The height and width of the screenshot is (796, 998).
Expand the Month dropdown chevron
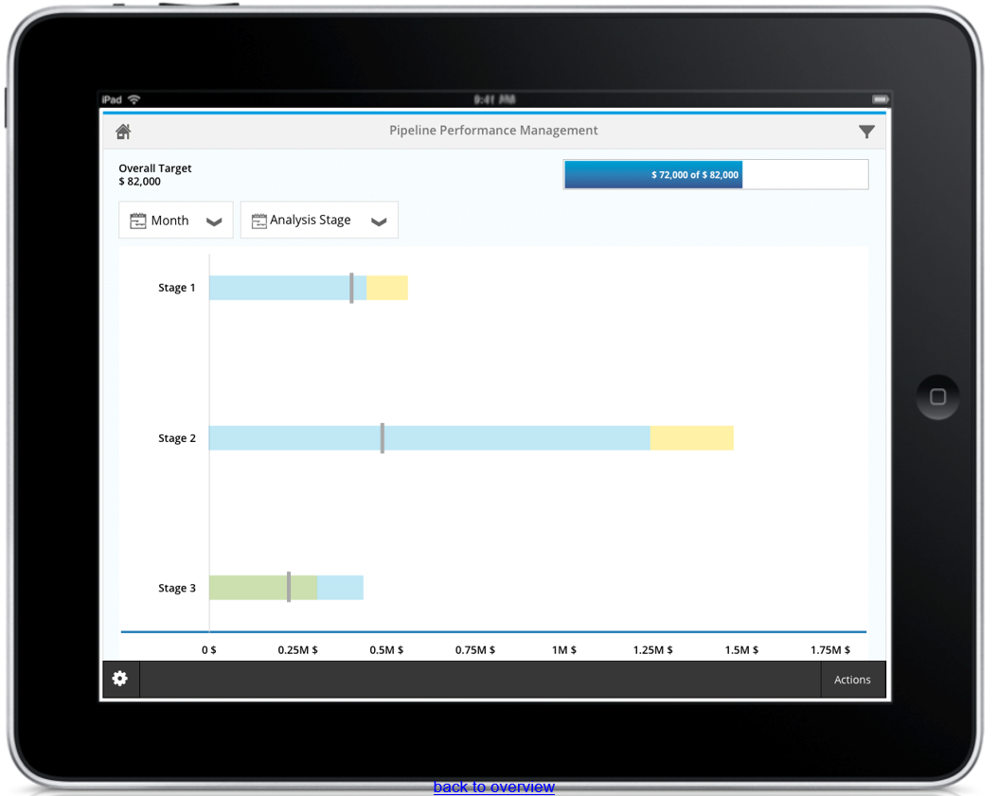214,221
